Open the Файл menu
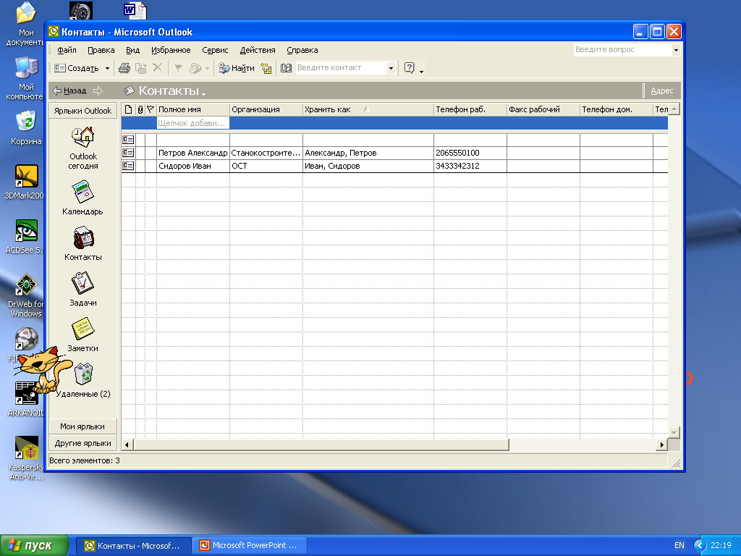Screen dimensions: 741x556 coord(67,50)
